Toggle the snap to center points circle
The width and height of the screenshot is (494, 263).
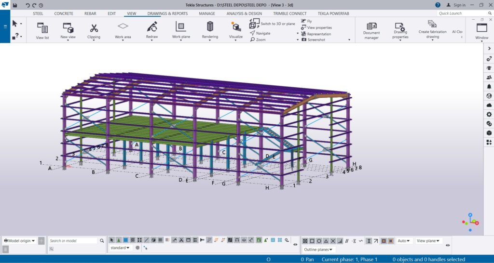[319, 241]
